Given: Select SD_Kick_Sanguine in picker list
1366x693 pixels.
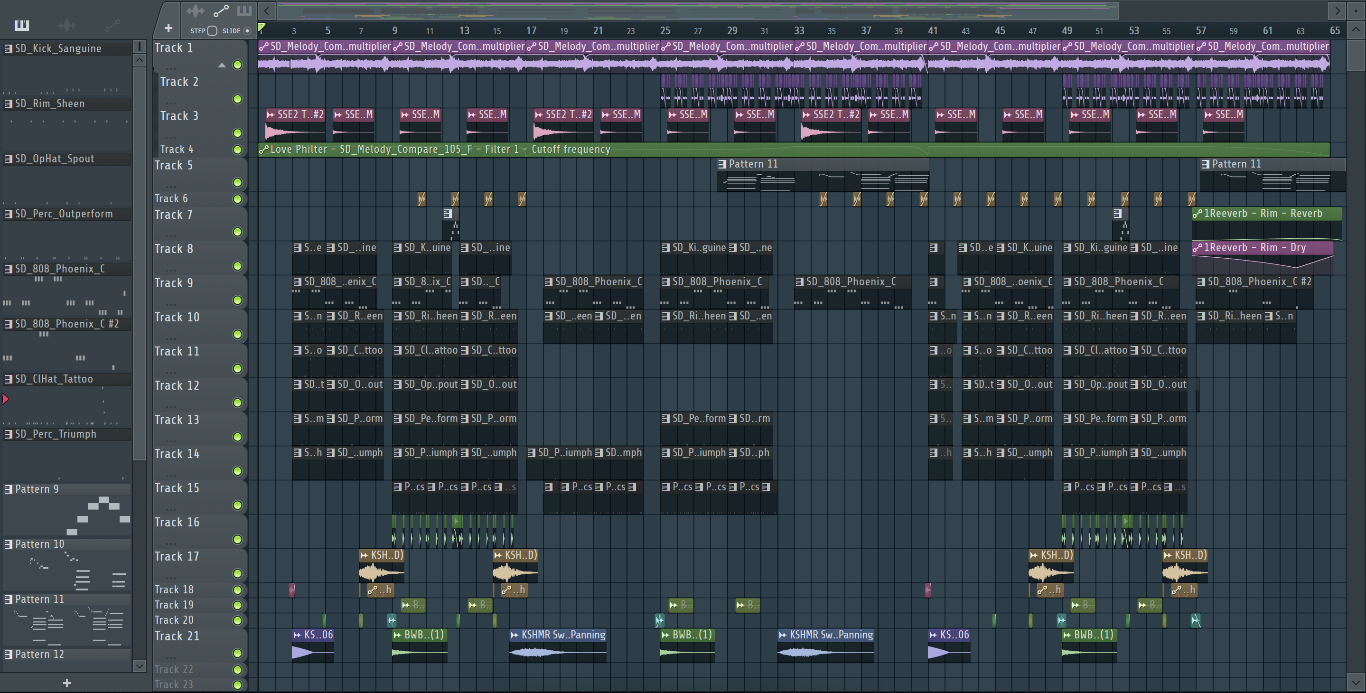Looking at the screenshot, I should (67, 49).
